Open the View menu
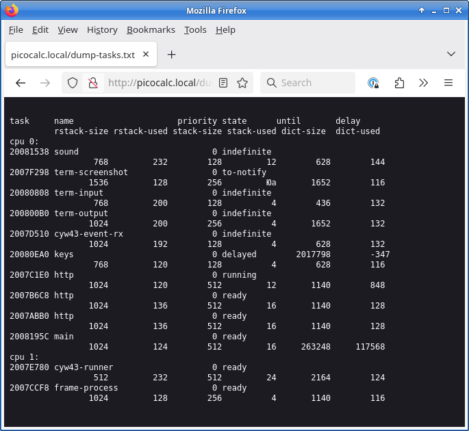This screenshot has height=431, width=469. coord(68,30)
